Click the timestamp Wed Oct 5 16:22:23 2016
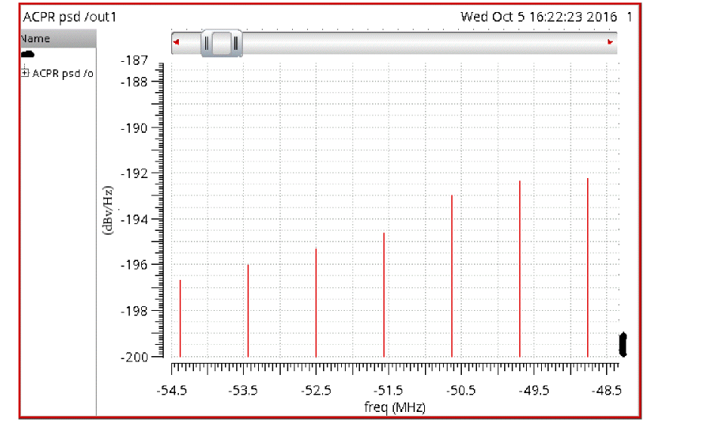720x424 pixels. coord(539,17)
